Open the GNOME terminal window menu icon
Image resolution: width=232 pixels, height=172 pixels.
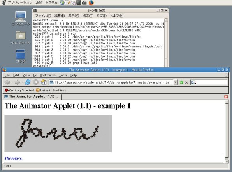35,11
